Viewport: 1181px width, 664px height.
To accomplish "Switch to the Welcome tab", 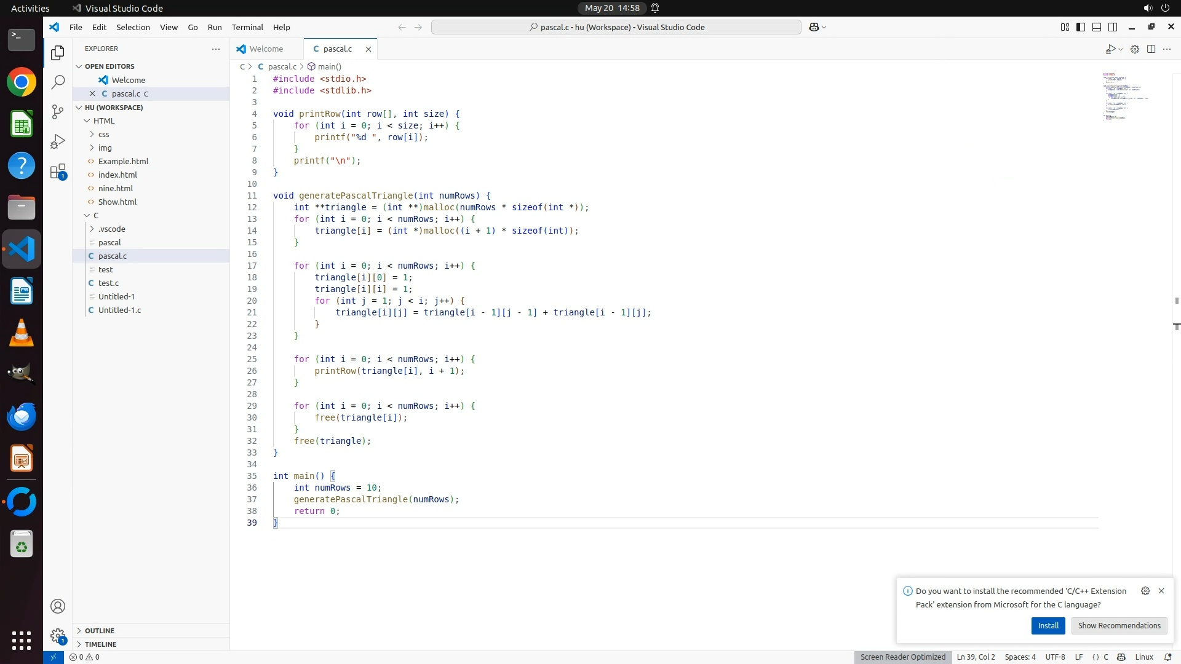I will tap(266, 49).
